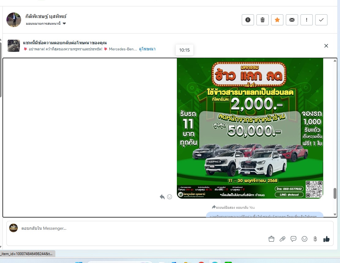Mark conversation unread with envelope icon

click(x=292, y=20)
